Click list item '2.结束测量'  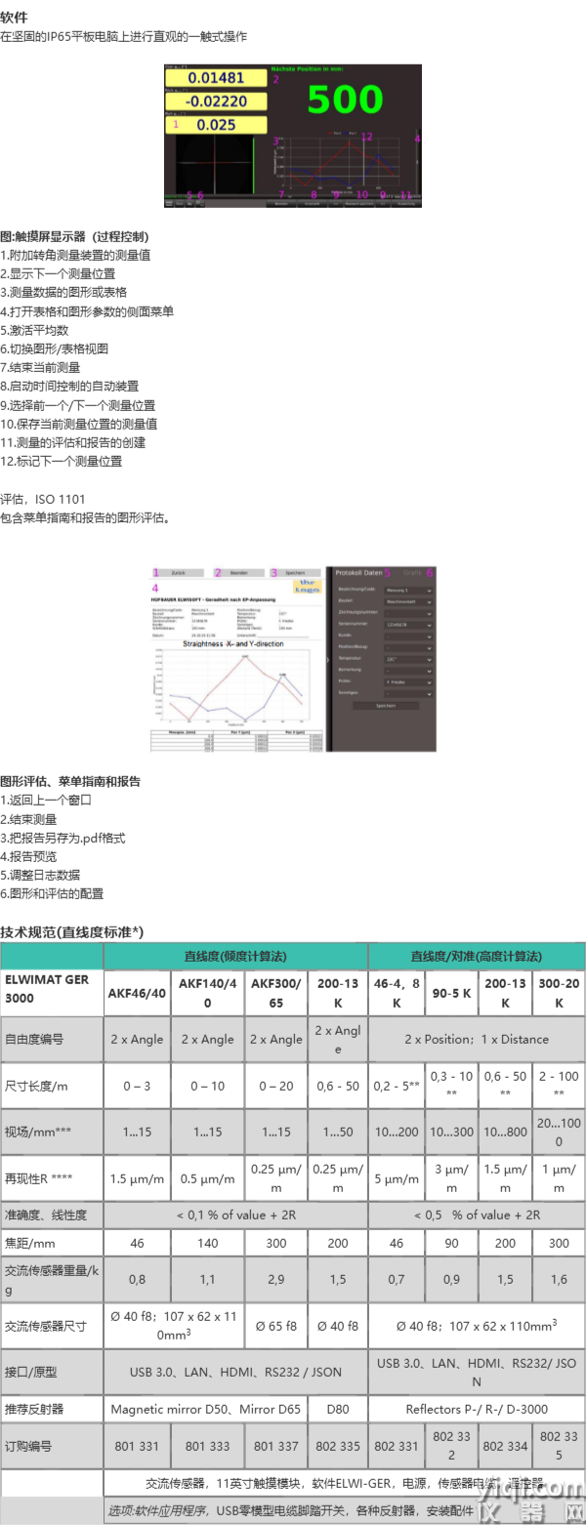point(28,819)
